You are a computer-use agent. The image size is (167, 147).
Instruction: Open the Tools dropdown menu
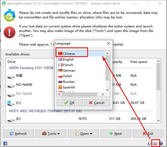51,133
